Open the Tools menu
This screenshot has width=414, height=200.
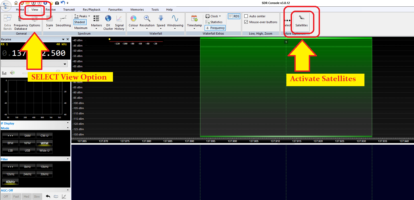(x=155, y=10)
